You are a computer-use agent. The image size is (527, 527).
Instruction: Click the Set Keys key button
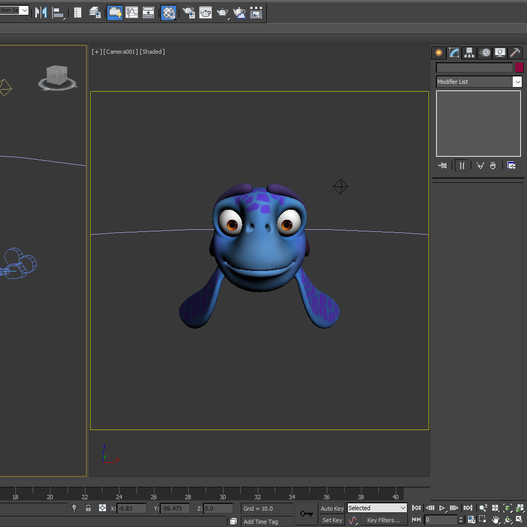(307, 513)
